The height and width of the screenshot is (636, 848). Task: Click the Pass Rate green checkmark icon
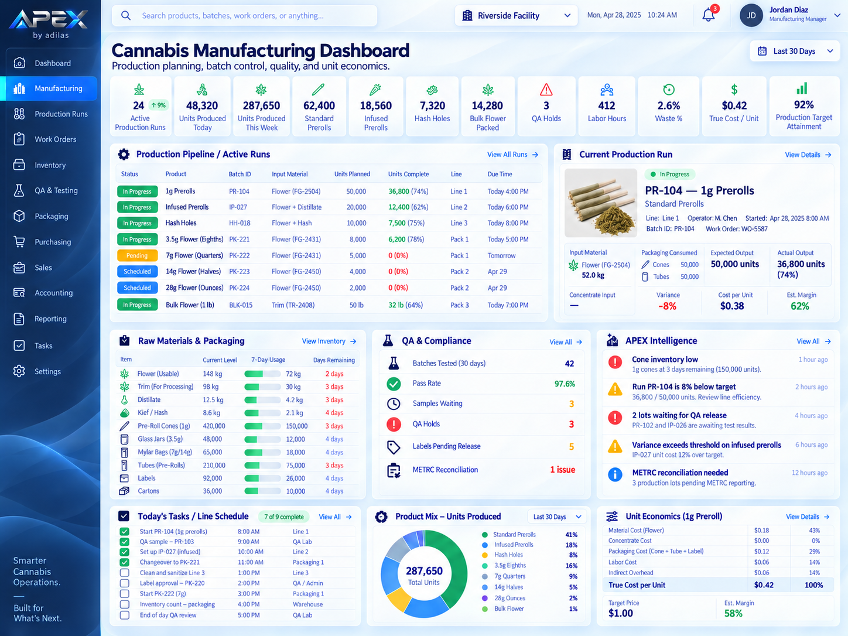coord(394,384)
